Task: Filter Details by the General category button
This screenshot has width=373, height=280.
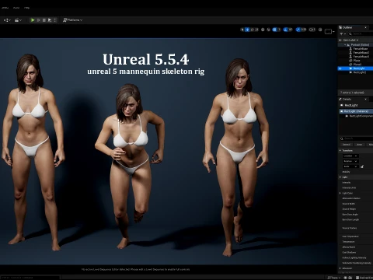Action: [347, 145]
